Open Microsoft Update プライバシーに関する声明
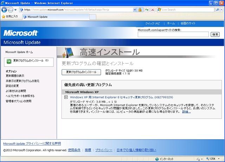 (x=32, y=143)
